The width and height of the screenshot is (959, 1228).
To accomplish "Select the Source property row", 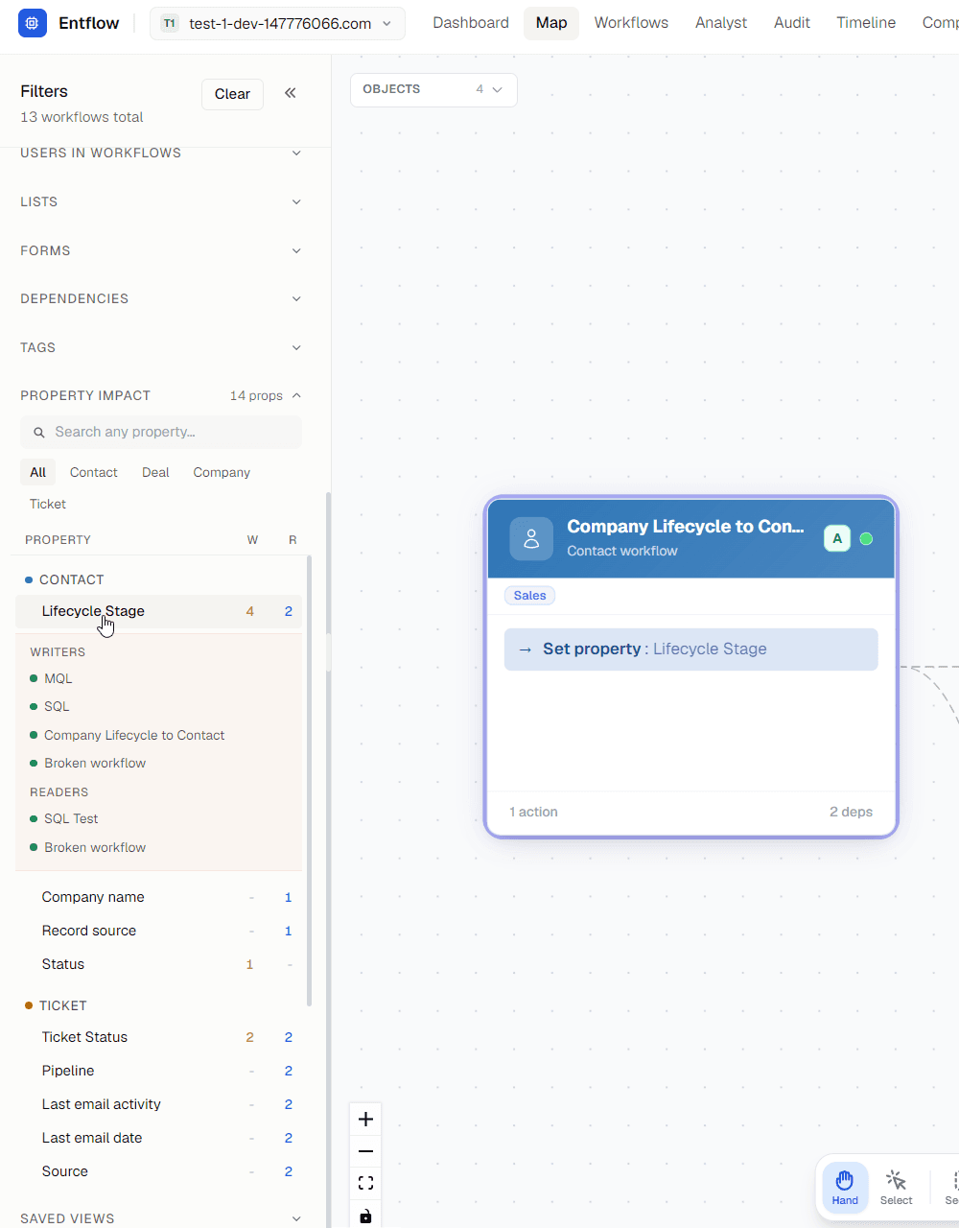I will click(159, 1171).
